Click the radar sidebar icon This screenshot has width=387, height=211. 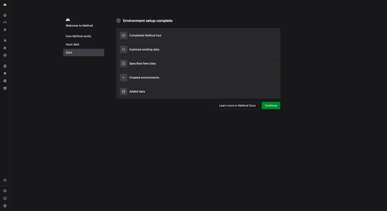tap(5, 81)
